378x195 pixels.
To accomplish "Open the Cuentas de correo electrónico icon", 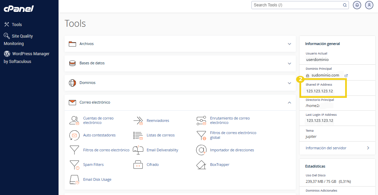I will (x=74, y=121).
